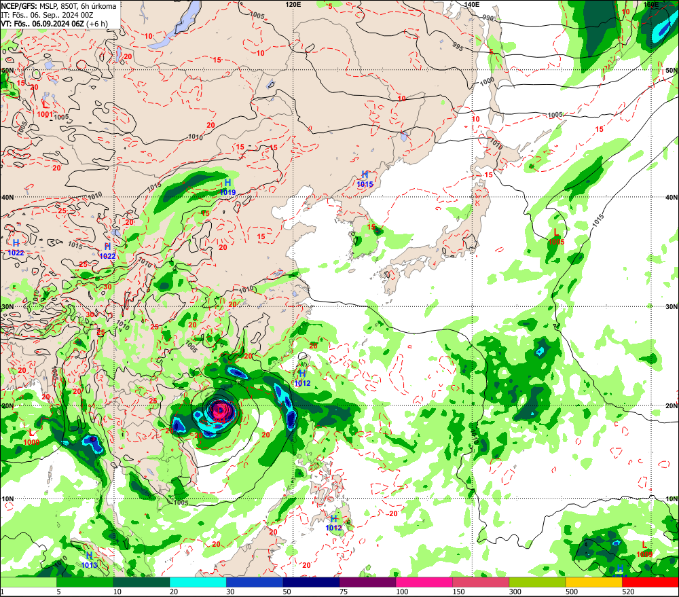The image size is (679, 597).
Task: Click the typhoon eye in South China Sea
Action: point(221,410)
